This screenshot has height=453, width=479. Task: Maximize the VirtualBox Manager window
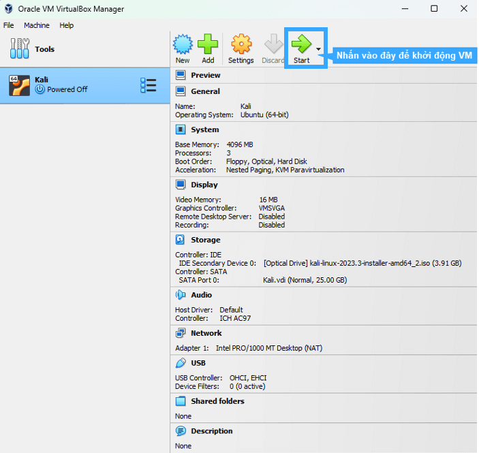tap(434, 9)
